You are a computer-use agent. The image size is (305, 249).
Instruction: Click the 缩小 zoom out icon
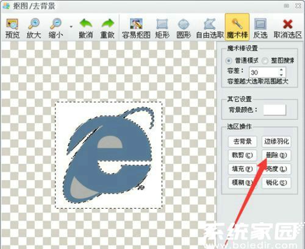56,24
